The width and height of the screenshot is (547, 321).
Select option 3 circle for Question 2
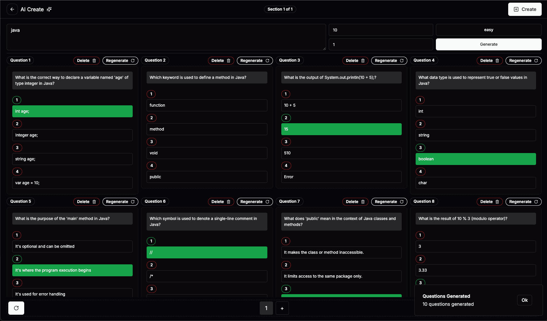[x=152, y=142]
